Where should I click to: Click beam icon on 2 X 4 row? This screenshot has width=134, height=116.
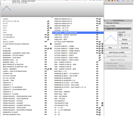click(x=48, y=30)
